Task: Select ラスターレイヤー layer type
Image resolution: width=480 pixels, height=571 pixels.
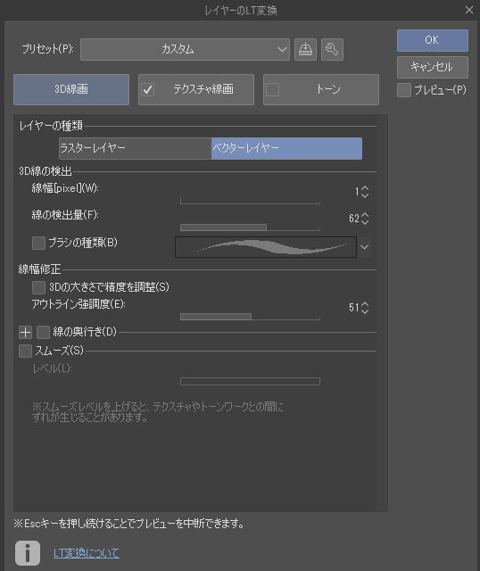Action: [135, 148]
